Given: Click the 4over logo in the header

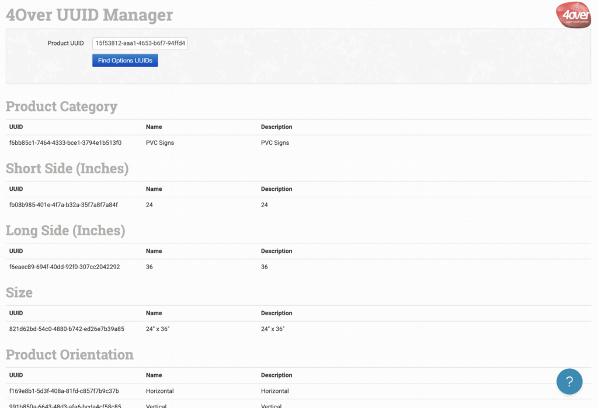Looking at the screenshot, I should [573, 15].
